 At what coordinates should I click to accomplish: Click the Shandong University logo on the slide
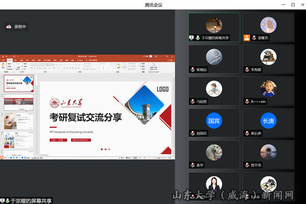point(66,103)
